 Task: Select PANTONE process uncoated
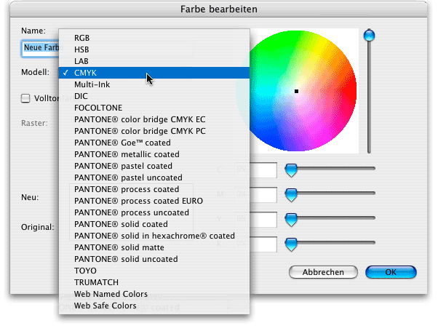(x=154, y=212)
